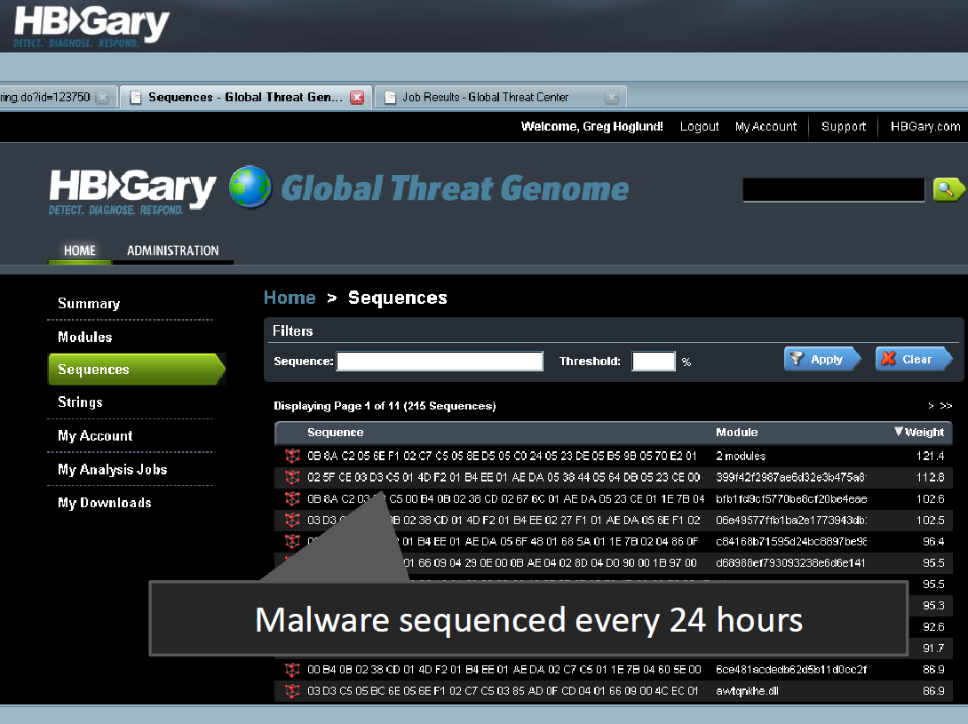Open the '2 modules' module link
968x724 pixels.
click(741, 456)
